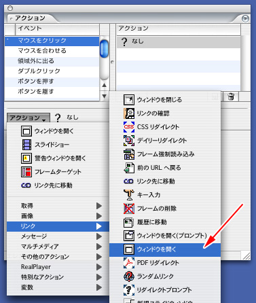Image resolution: width=256 pixels, height=303 pixels.
Task: Select the ダブルクリック event row
Action: [x=52, y=71]
